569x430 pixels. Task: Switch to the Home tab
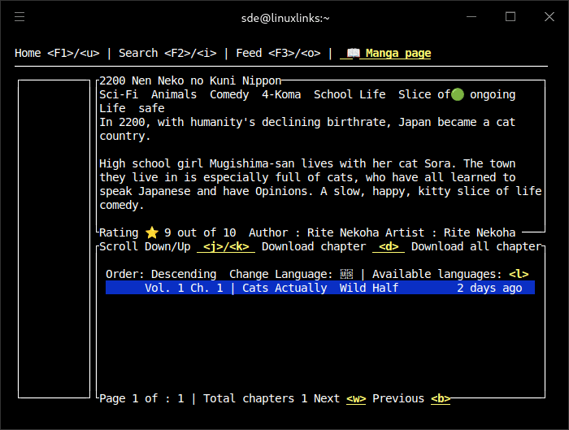point(56,54)
